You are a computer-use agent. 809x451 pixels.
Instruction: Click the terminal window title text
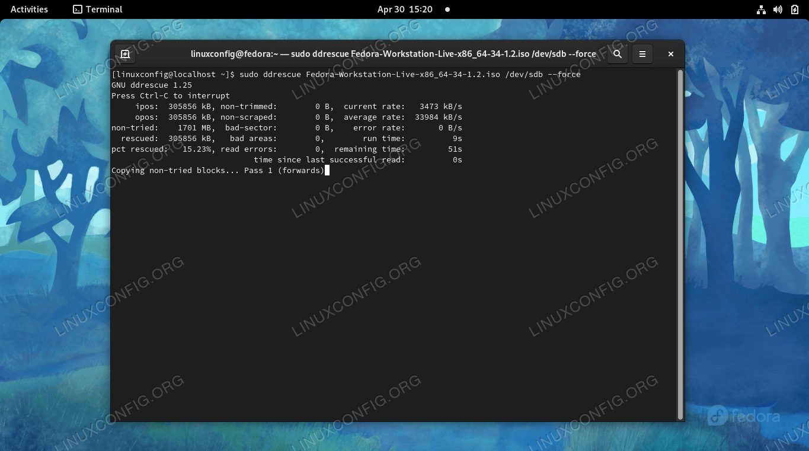(393, 54)
